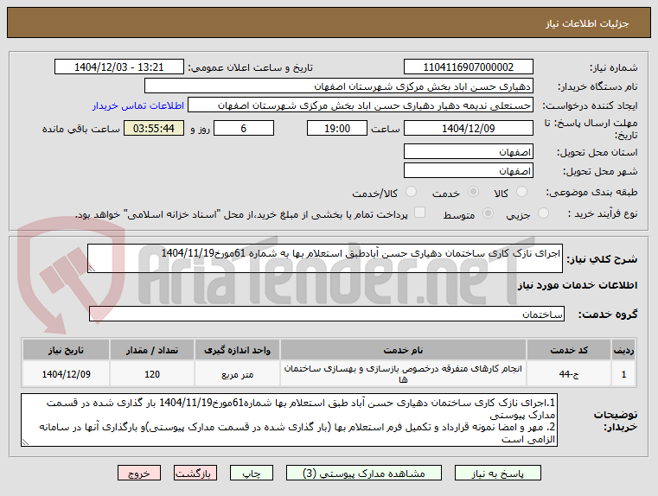Image resolution: width=658 pixels, height=496 pixels.
Task: Click the نوع فرآیند خرید label
Action: pos(603,213)
